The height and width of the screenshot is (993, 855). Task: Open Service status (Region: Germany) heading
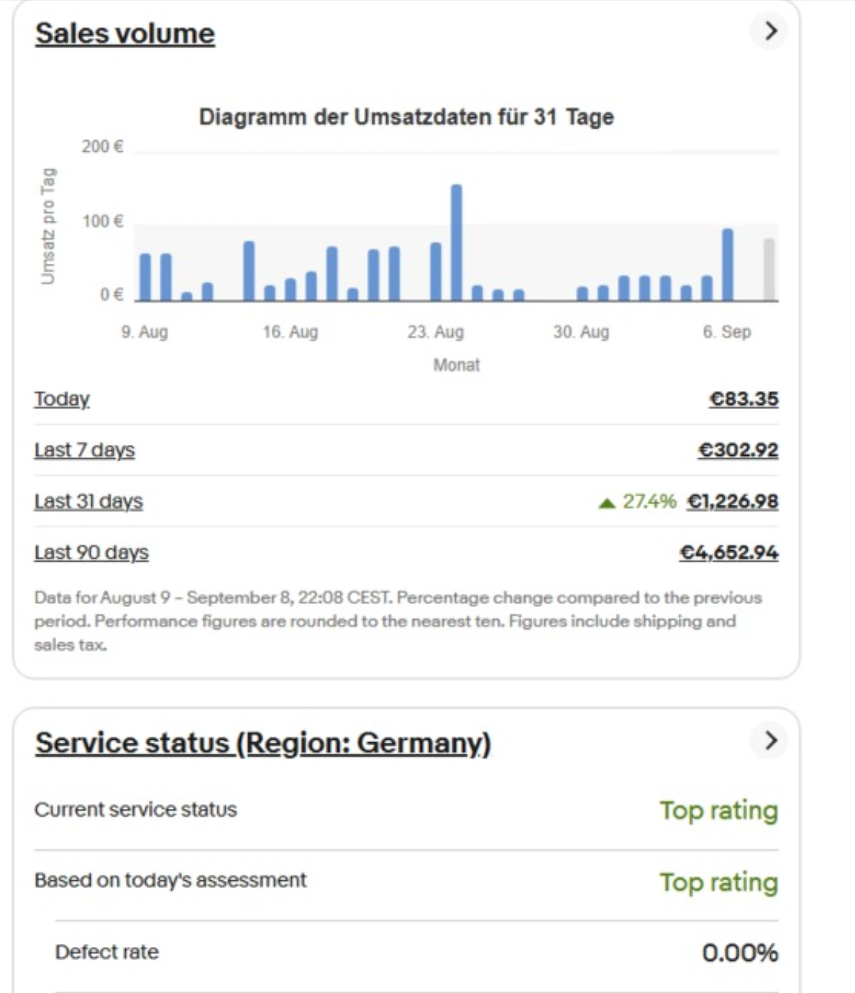pos(263,743)
